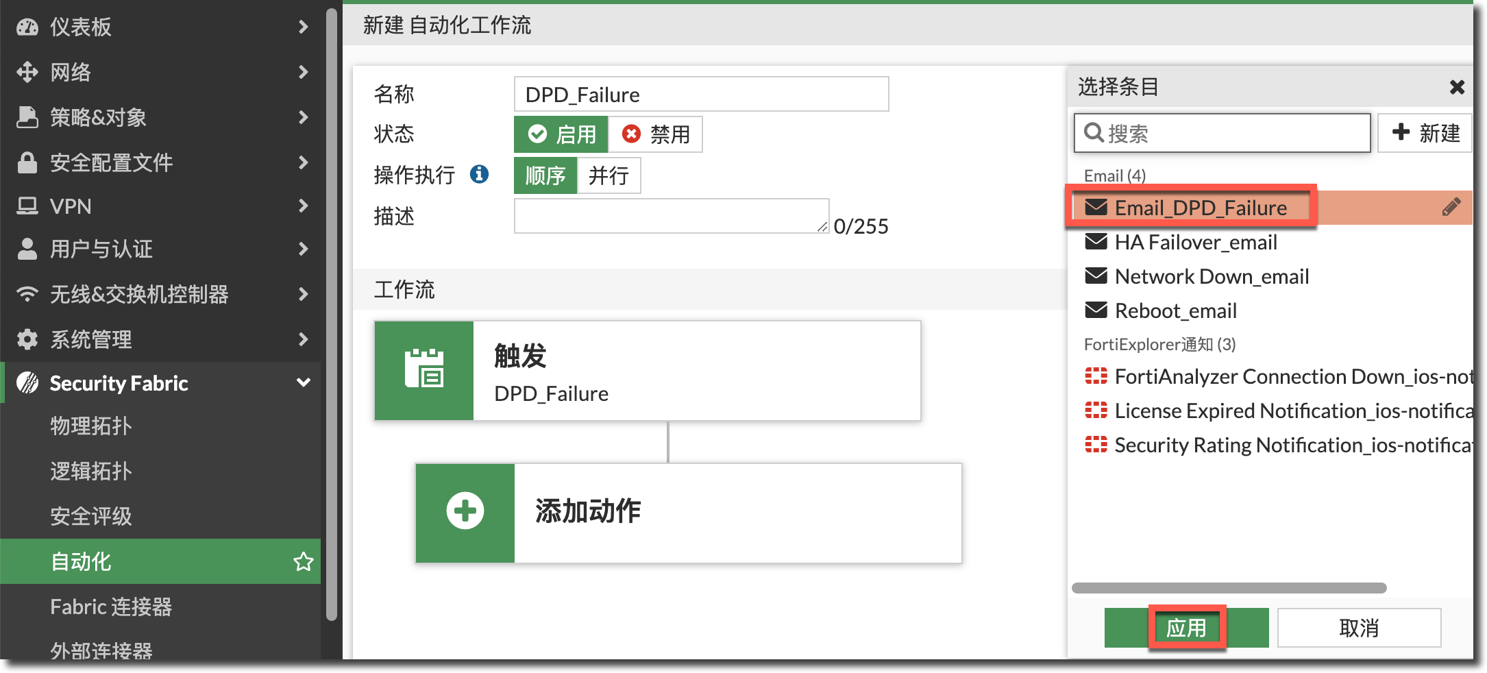The width and height of the screenshot is (1487, 673).
Task: Click the star favorite icon on 自动化
Action: click(x=303, y=562)
